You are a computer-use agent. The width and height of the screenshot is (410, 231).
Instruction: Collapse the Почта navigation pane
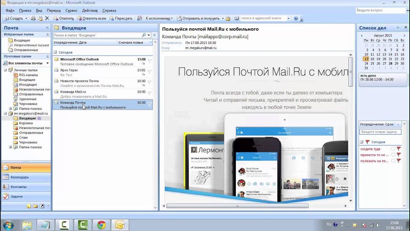[x=47, y=28]
